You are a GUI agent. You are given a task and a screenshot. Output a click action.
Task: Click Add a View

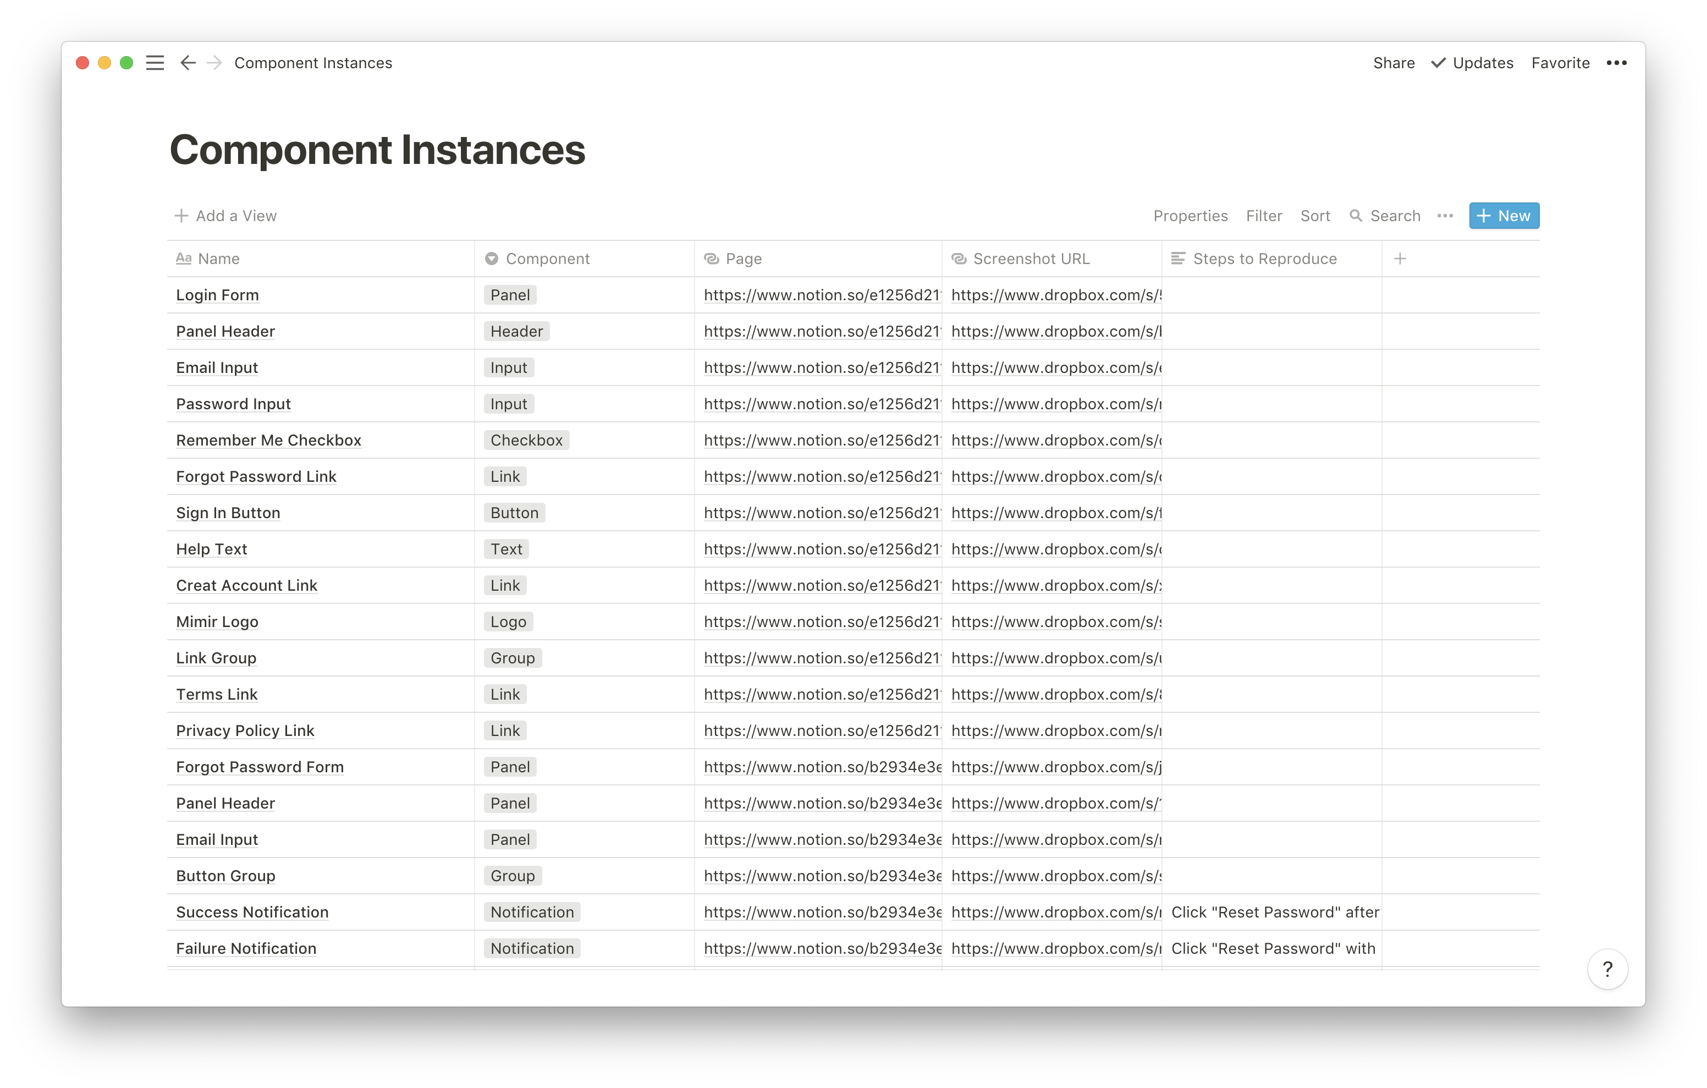(x=225, y=216)
